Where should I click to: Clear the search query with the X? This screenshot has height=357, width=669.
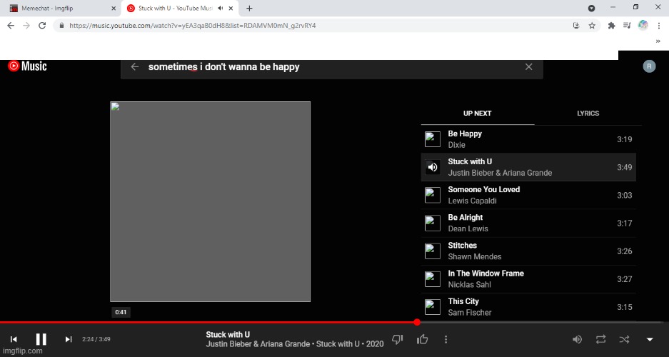pyautogui.click(x=528, y=66)
